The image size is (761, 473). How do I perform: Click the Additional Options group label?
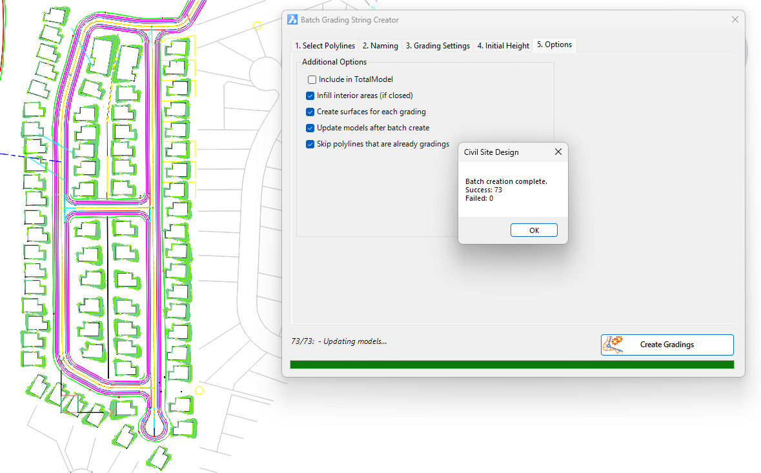[x=334, y=62]
